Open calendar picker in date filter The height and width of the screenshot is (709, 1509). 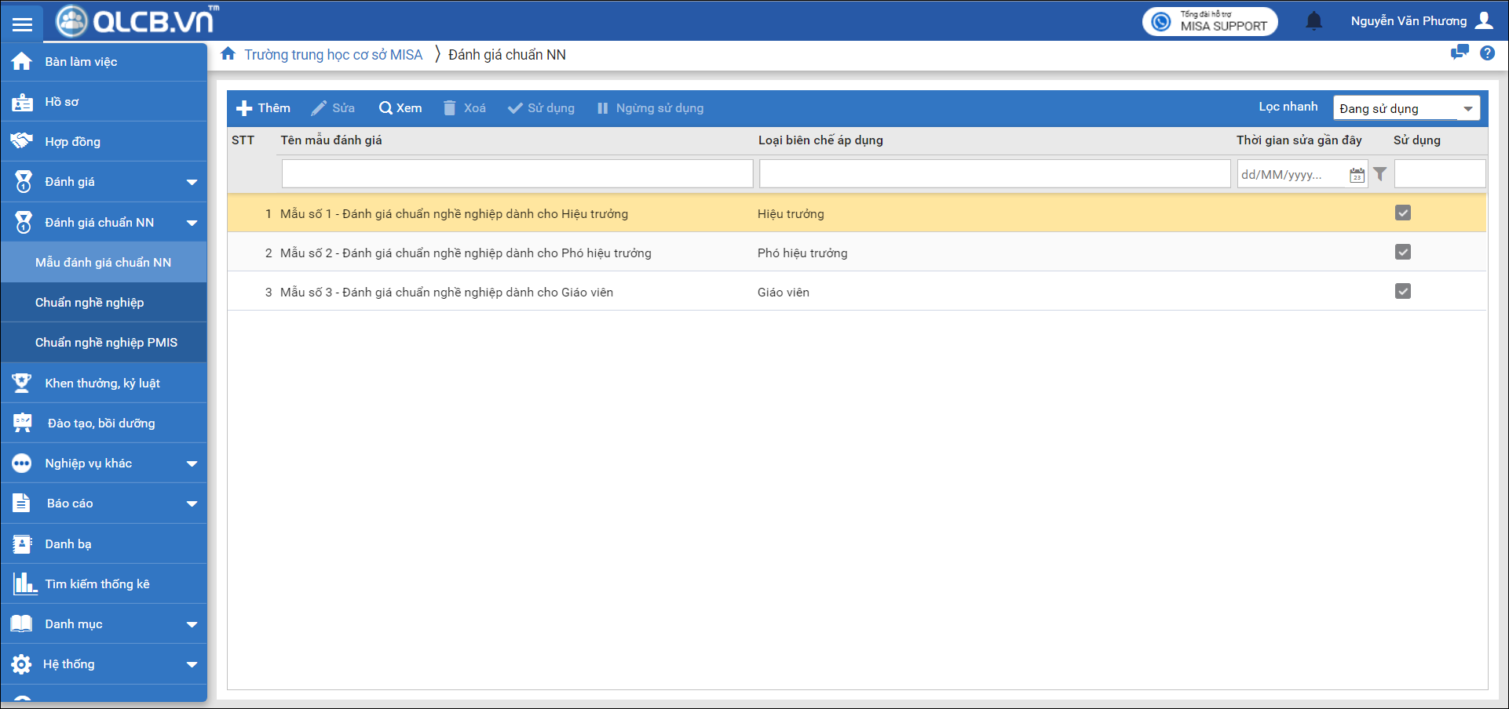tap(1357, 175)
